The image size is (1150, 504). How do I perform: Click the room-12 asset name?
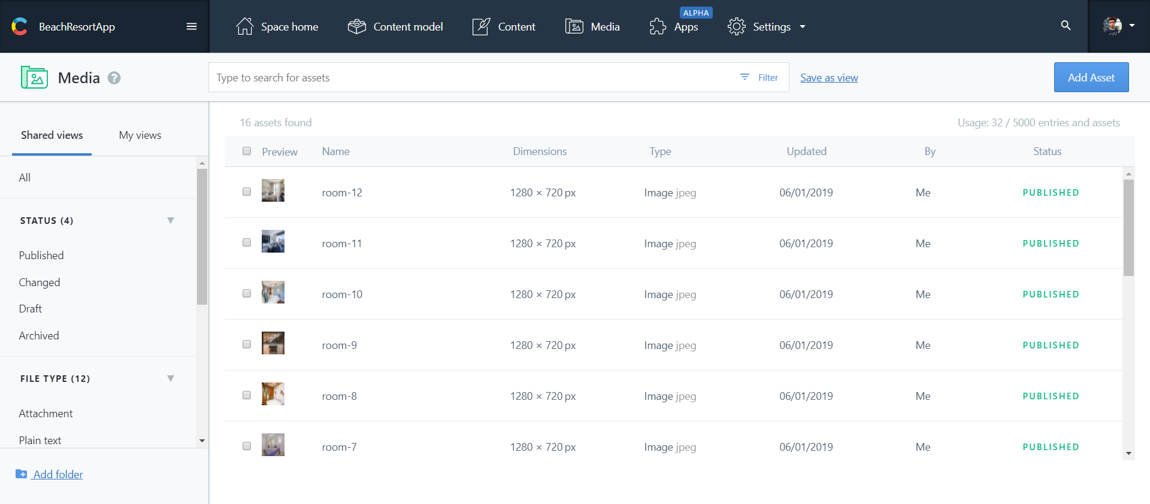click(x=342, y=193)
